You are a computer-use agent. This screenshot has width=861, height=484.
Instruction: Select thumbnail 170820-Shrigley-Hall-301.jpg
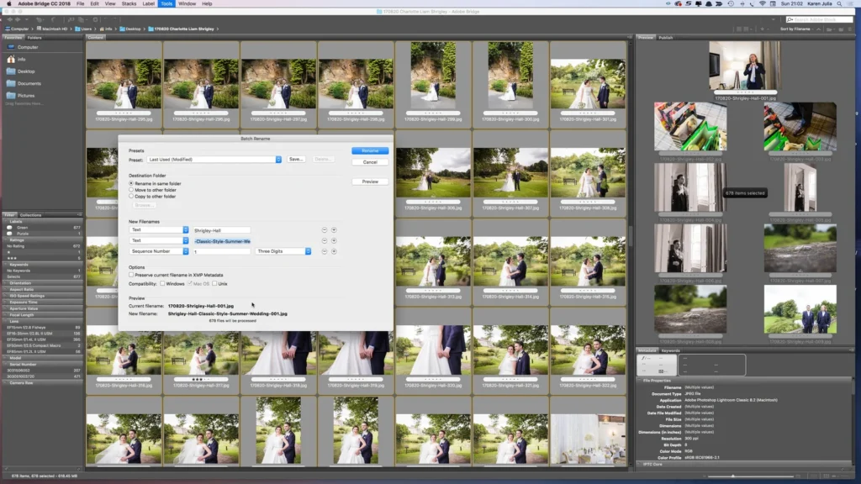[588, 82]
